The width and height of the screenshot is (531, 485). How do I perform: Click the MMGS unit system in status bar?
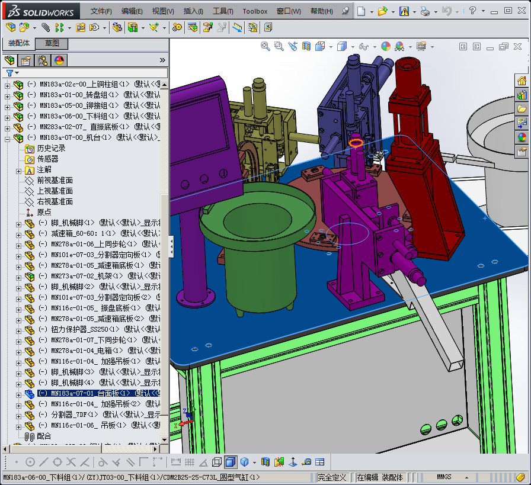(444, 477)
